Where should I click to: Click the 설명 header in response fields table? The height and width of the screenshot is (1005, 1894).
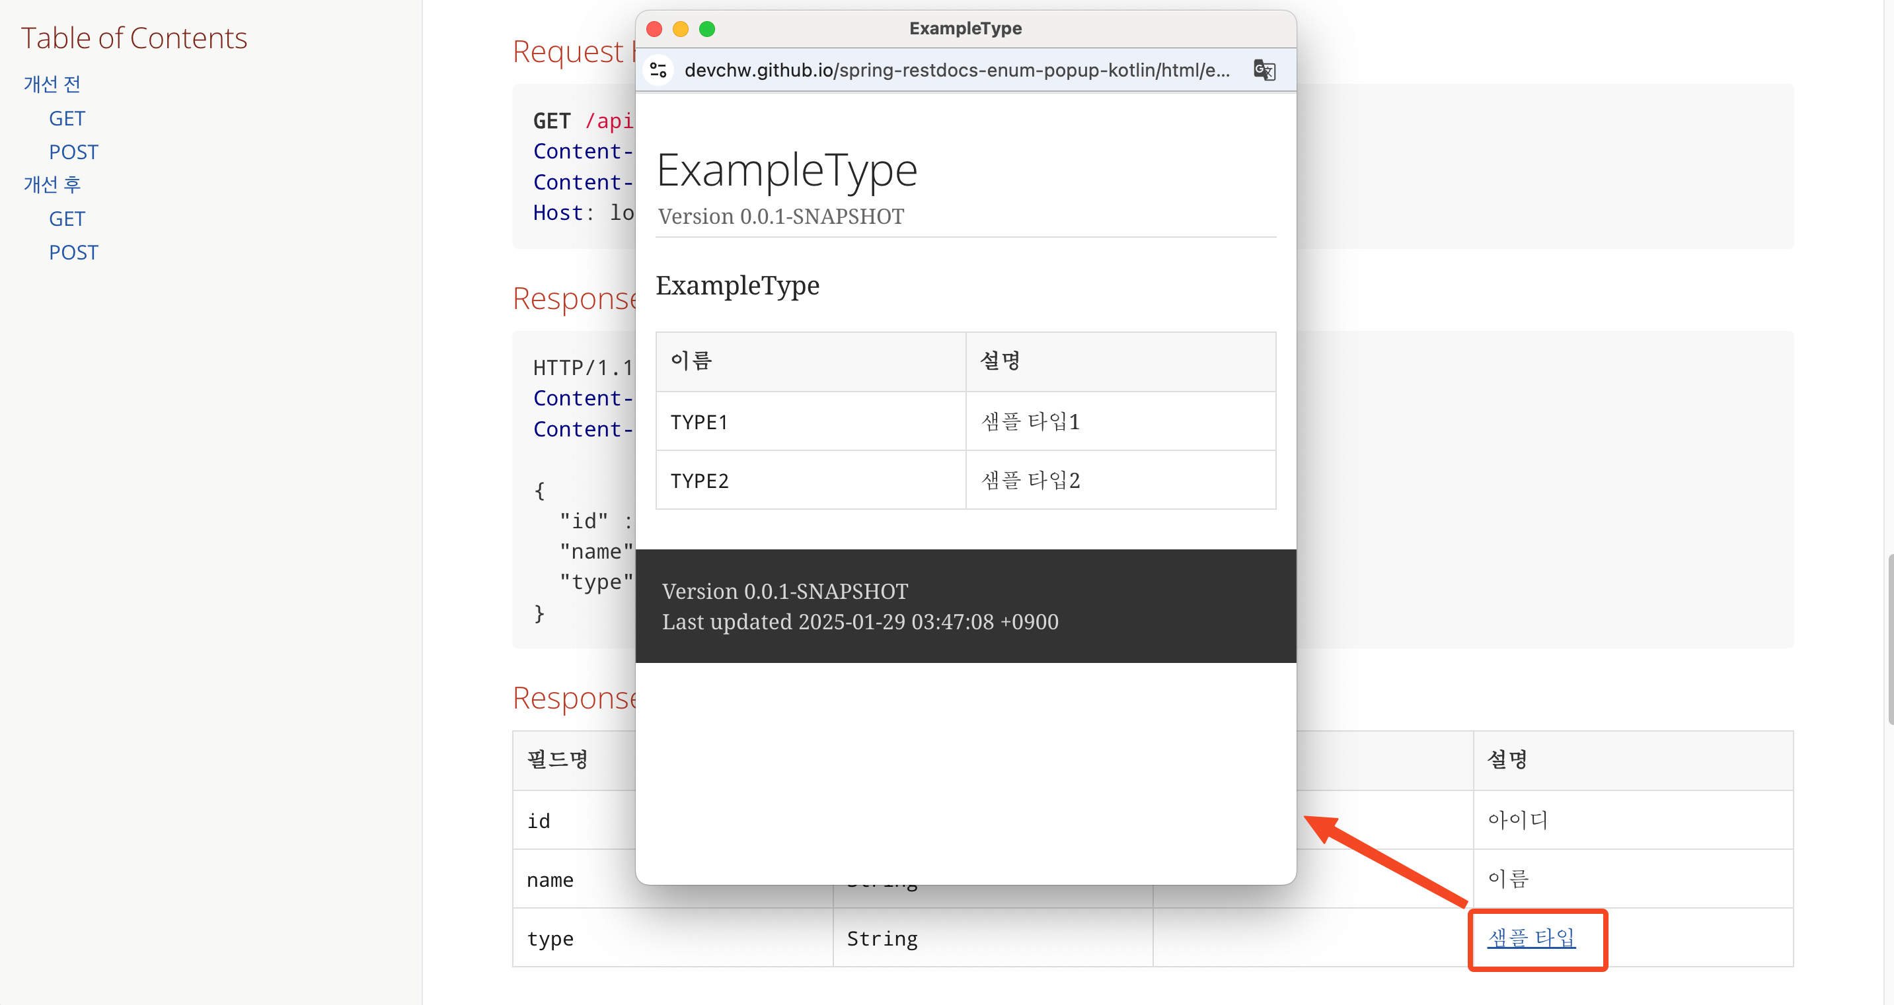1633,761
